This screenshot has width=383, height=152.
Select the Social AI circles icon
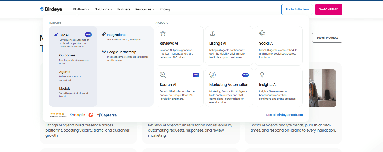coord(262,33)
